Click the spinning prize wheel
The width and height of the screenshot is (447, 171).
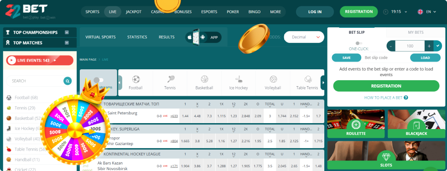75,130
